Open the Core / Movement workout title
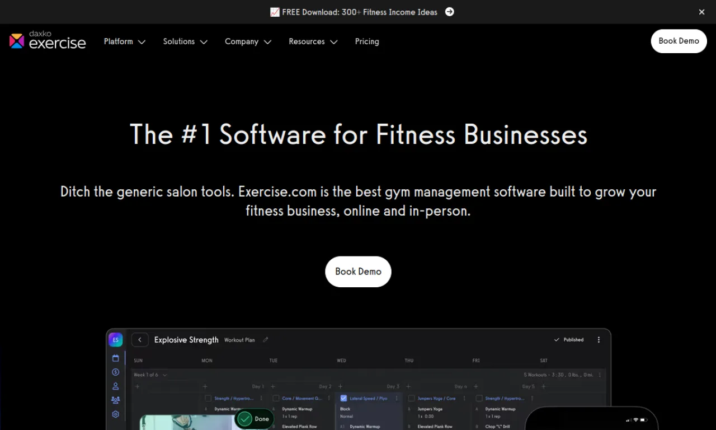716x430 pixels. coord(302,399)
